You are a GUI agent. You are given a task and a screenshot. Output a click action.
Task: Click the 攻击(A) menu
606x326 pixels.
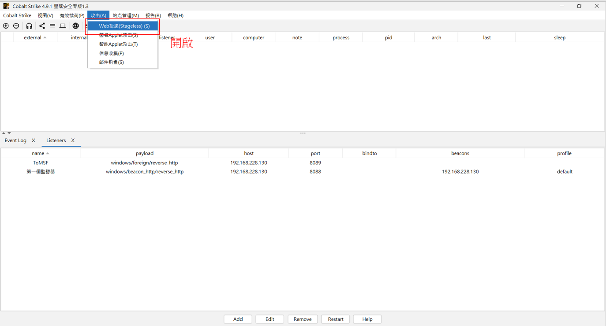click(98, 15)
